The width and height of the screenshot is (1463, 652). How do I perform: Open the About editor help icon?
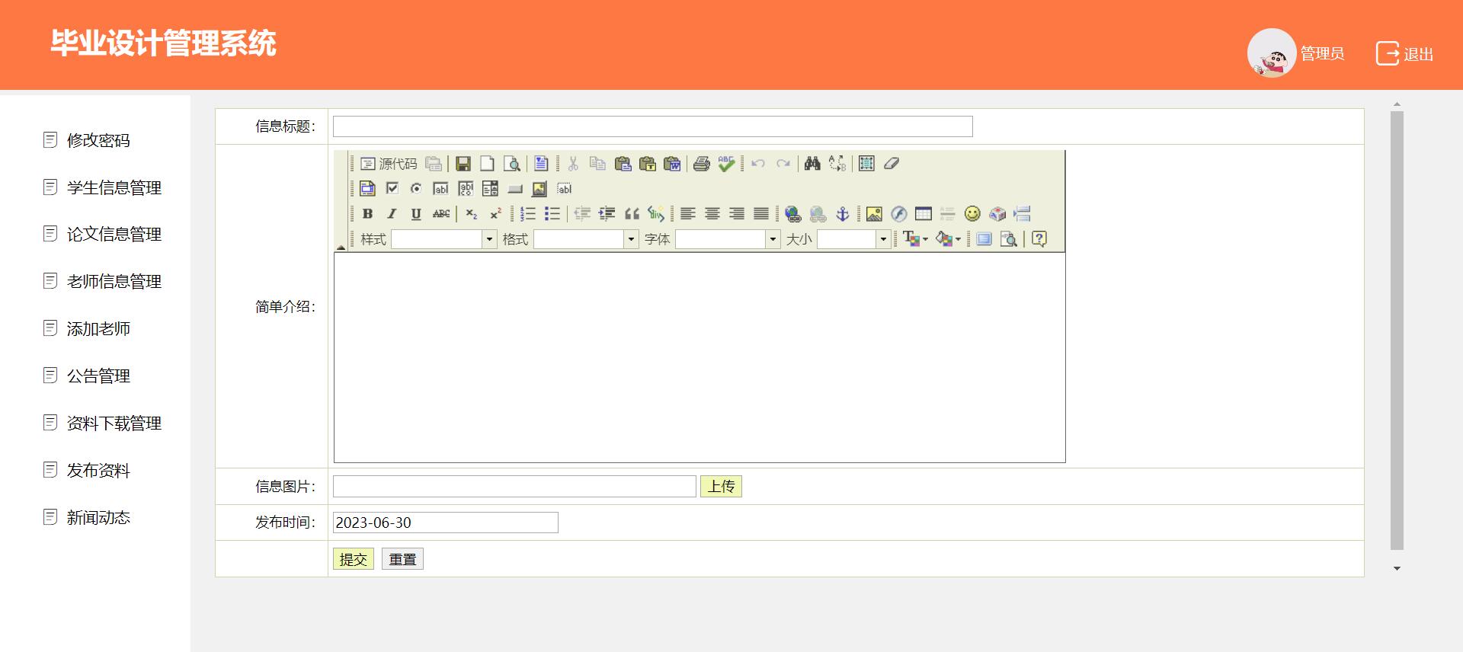[x=1039, y=239]
